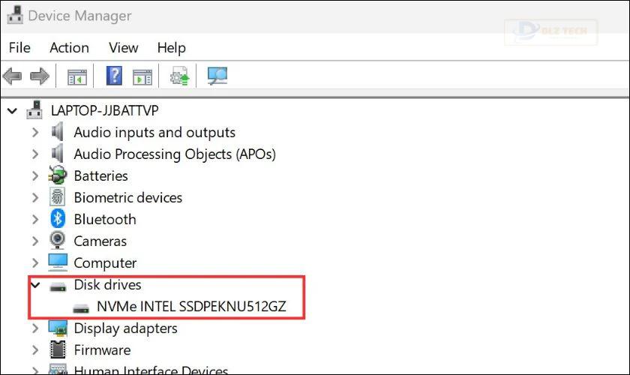Click the Back arrow toolbar icon
Screen dimensions: 630x375
tap(12, 76)
